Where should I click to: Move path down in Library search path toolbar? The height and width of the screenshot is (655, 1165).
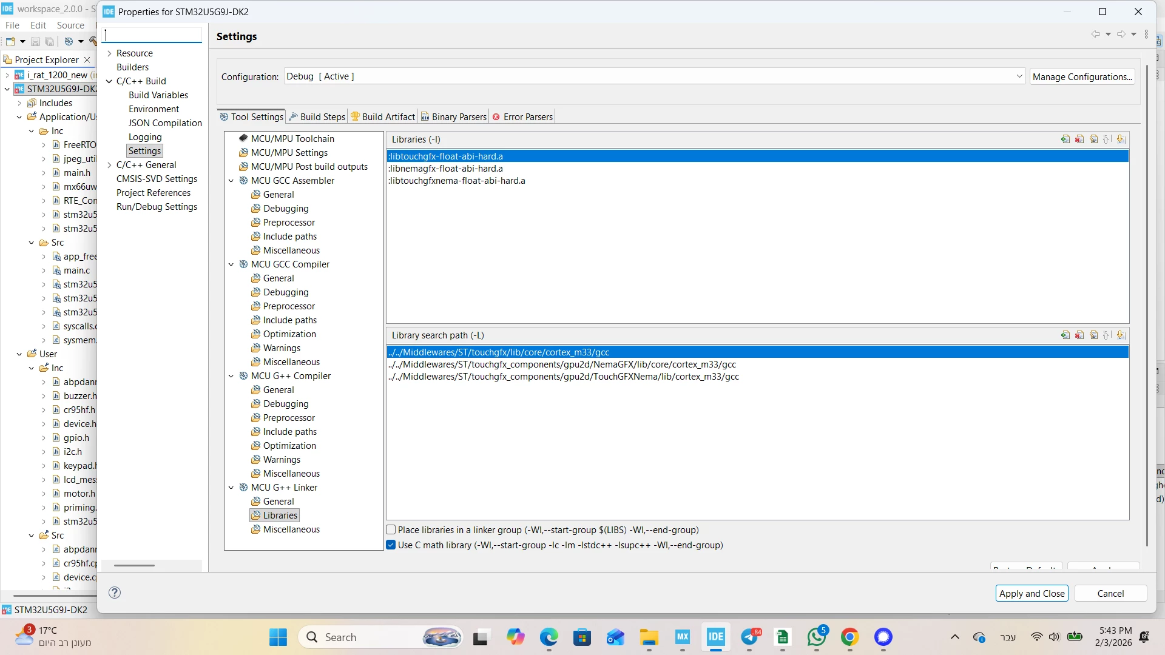(x=1121, y=335)
